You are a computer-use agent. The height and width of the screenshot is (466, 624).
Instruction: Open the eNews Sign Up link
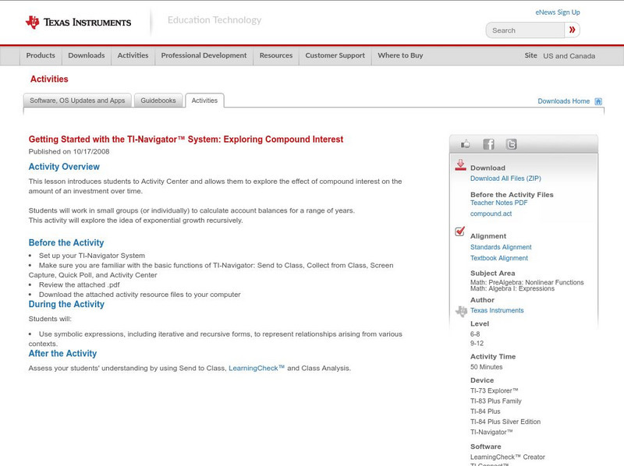click(558, 12)
